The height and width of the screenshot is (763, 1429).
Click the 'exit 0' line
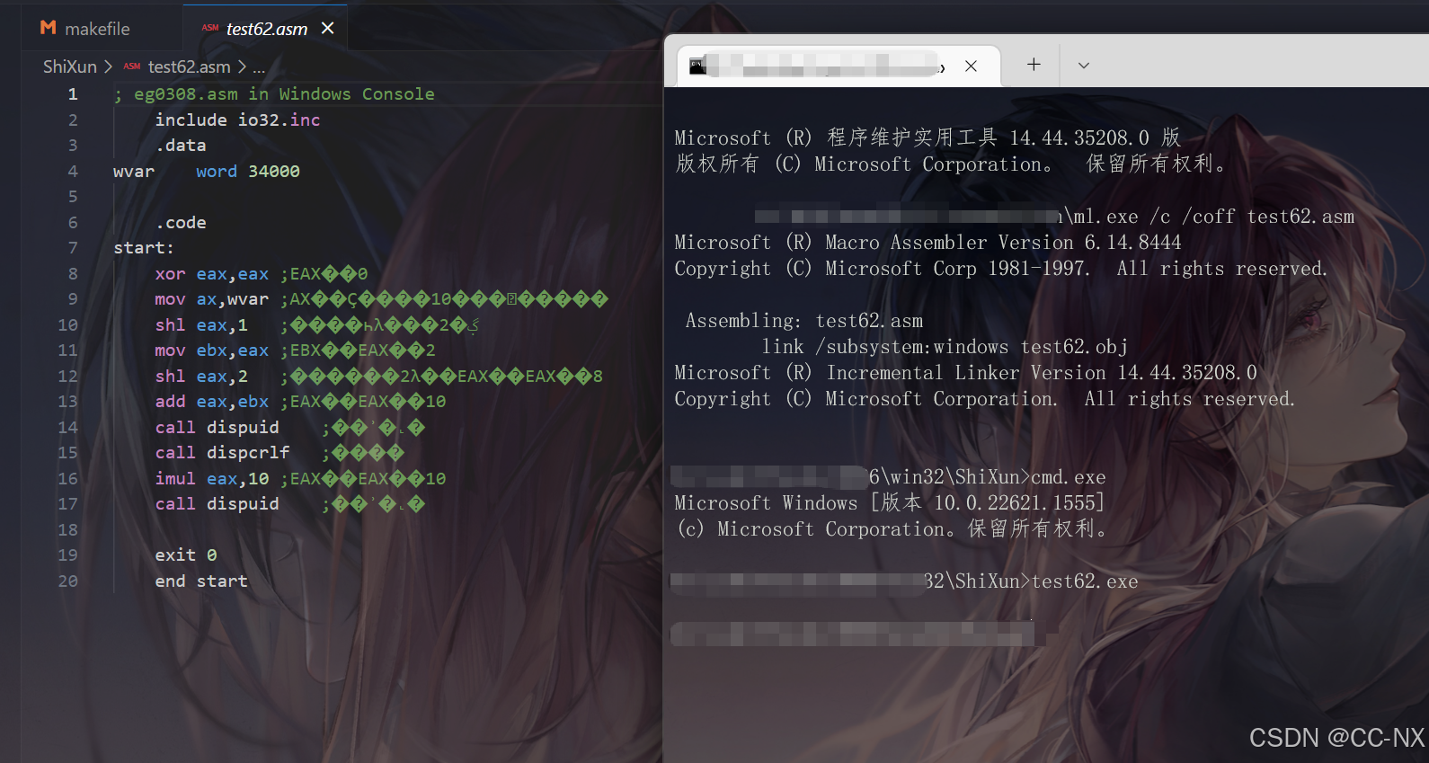click(x=186, y=555)
